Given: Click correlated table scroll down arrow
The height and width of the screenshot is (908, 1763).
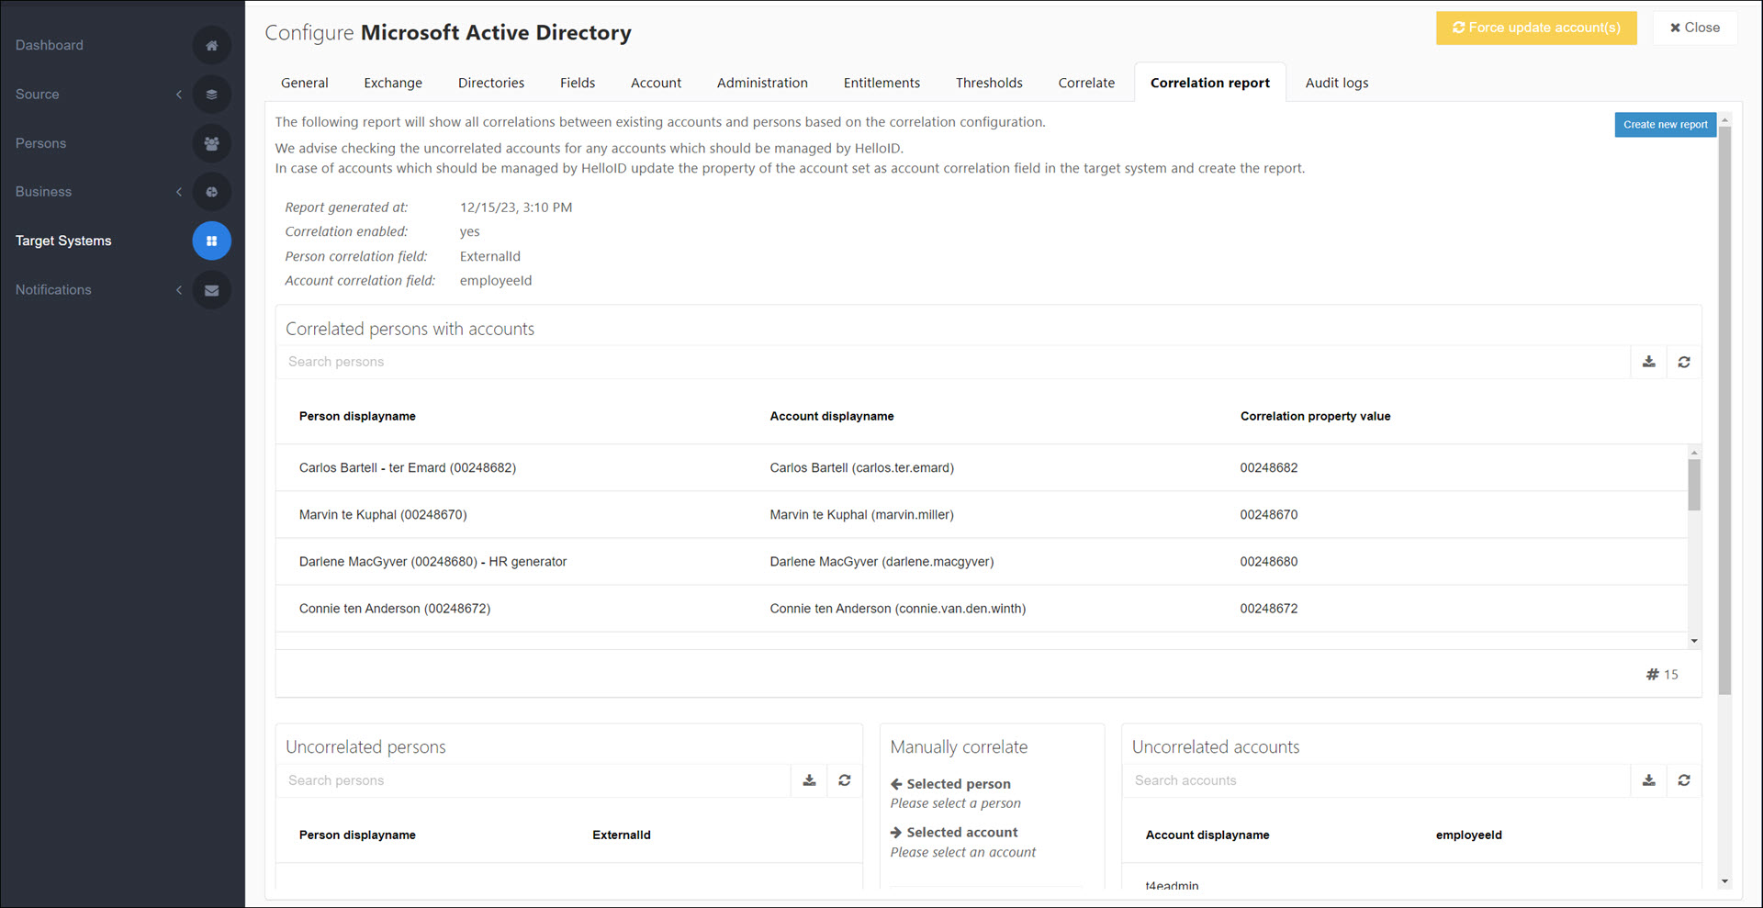Looking at the screenshot, I should pos(1694,641).
